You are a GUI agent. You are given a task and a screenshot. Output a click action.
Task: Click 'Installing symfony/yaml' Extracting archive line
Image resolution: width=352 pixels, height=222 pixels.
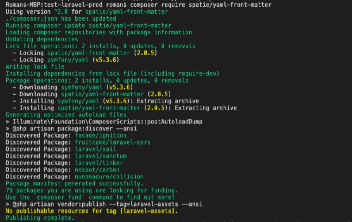tap(106, 101)
